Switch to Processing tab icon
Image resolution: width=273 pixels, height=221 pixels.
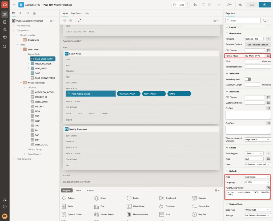[27, 13]
